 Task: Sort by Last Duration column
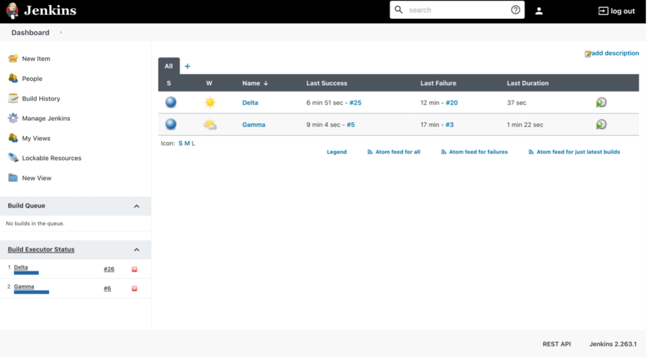(528, 83)
